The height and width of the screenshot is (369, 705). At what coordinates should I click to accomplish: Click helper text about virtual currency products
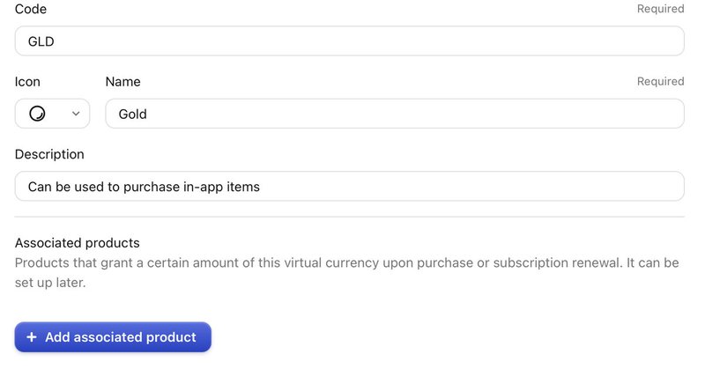click(346, 272)
